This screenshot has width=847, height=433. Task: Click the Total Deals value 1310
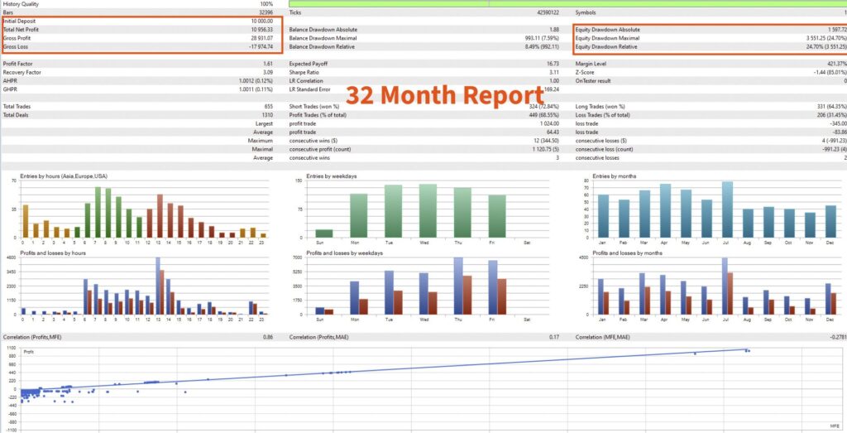267,115
